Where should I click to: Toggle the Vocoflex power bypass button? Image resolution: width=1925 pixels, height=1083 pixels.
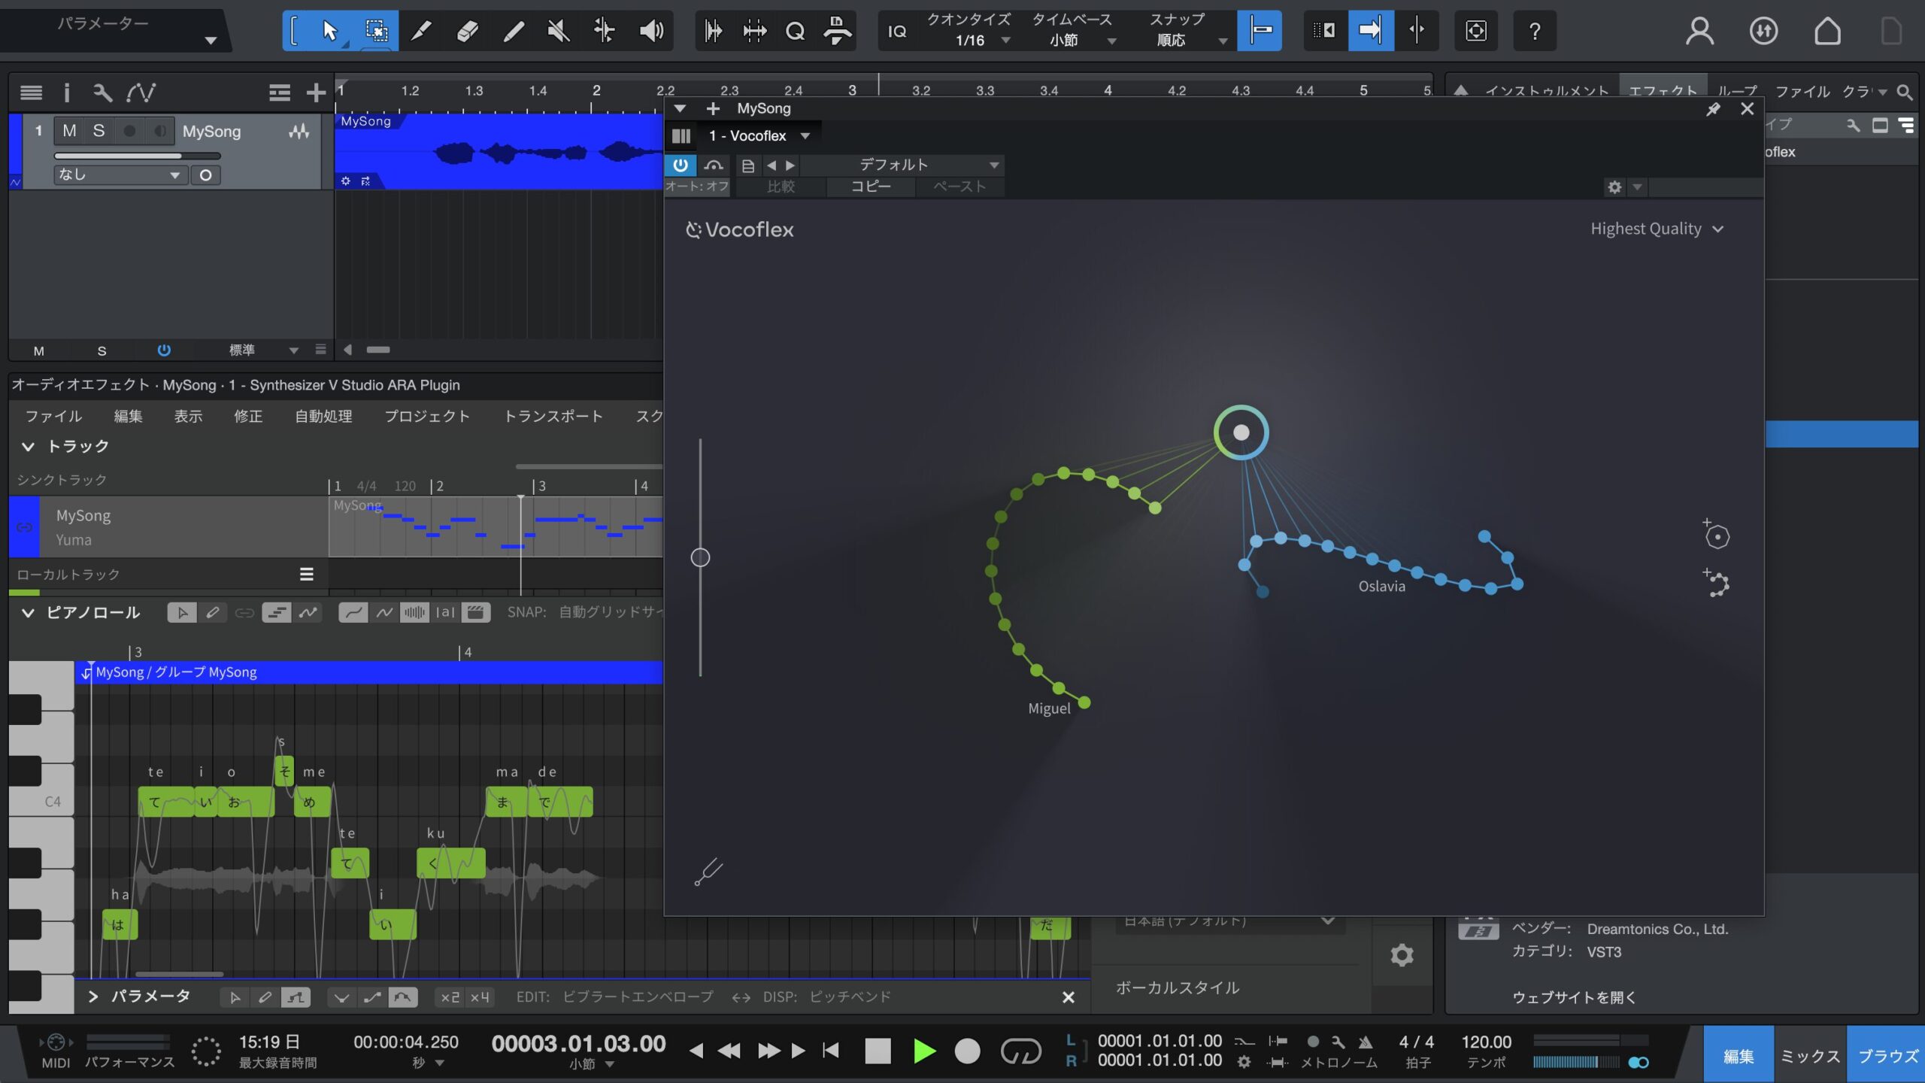click(x=681, y=165)
